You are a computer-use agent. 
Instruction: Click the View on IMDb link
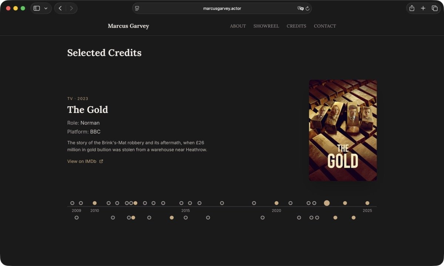(x=81, y=161)
